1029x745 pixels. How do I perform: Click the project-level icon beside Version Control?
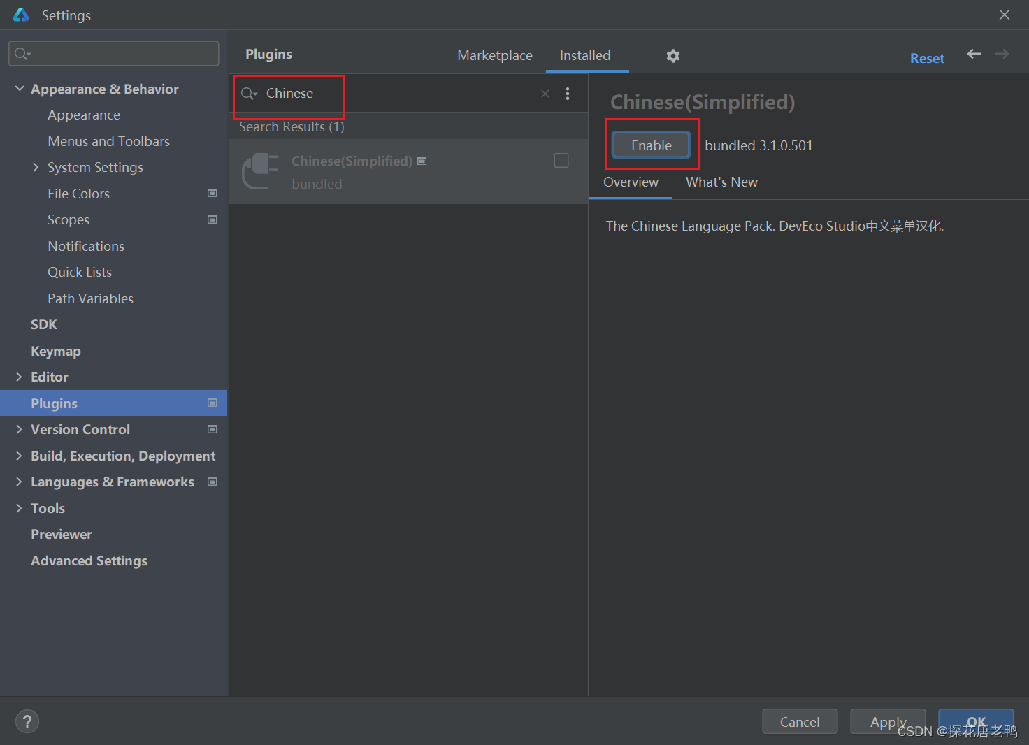[213, 429]
